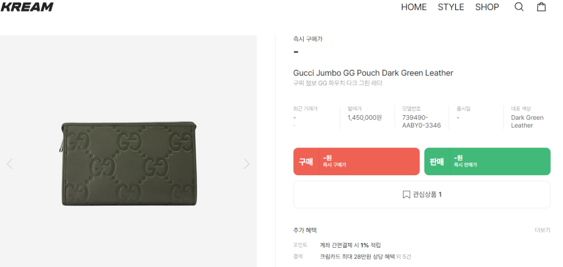Click the Gucci Jumbo GG Pouch title
Viewport: 563px width, 267px height.
373,73
